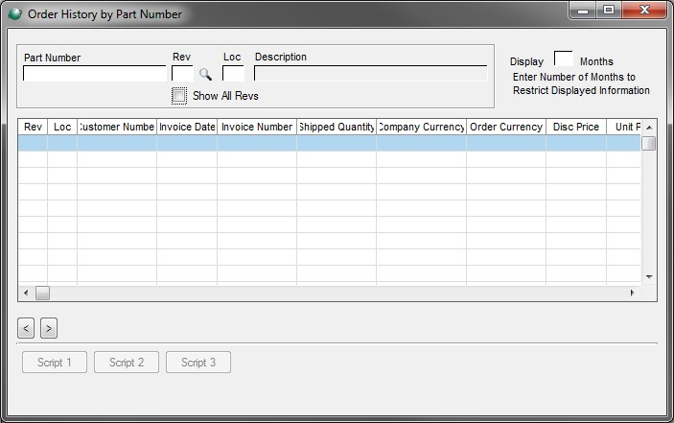This screenshot has width=674, height=423.
Task: Maximize the Order History window
Action: [x=609, y=11]
